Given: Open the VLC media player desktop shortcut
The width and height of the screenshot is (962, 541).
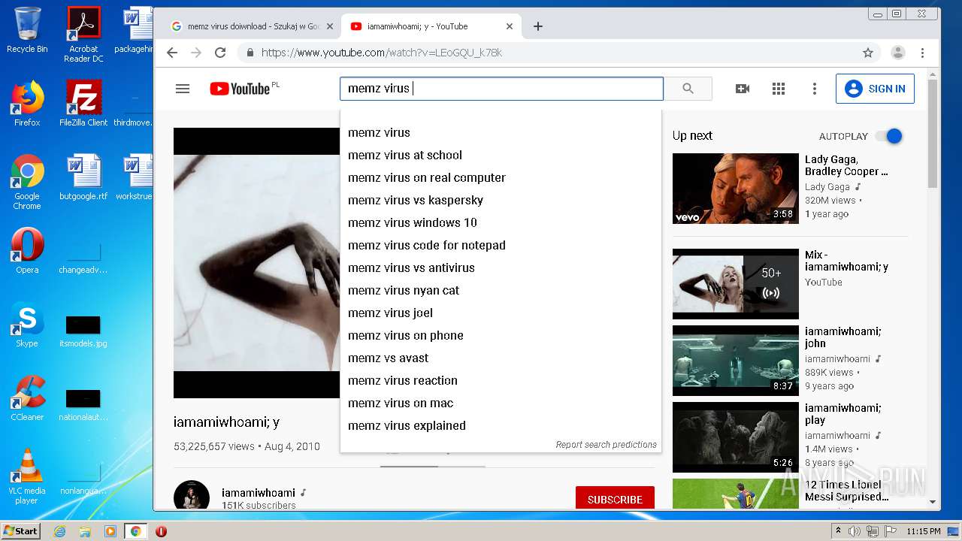Looking at the screenshot, I should pyautogui.click(x=27, y=476).
